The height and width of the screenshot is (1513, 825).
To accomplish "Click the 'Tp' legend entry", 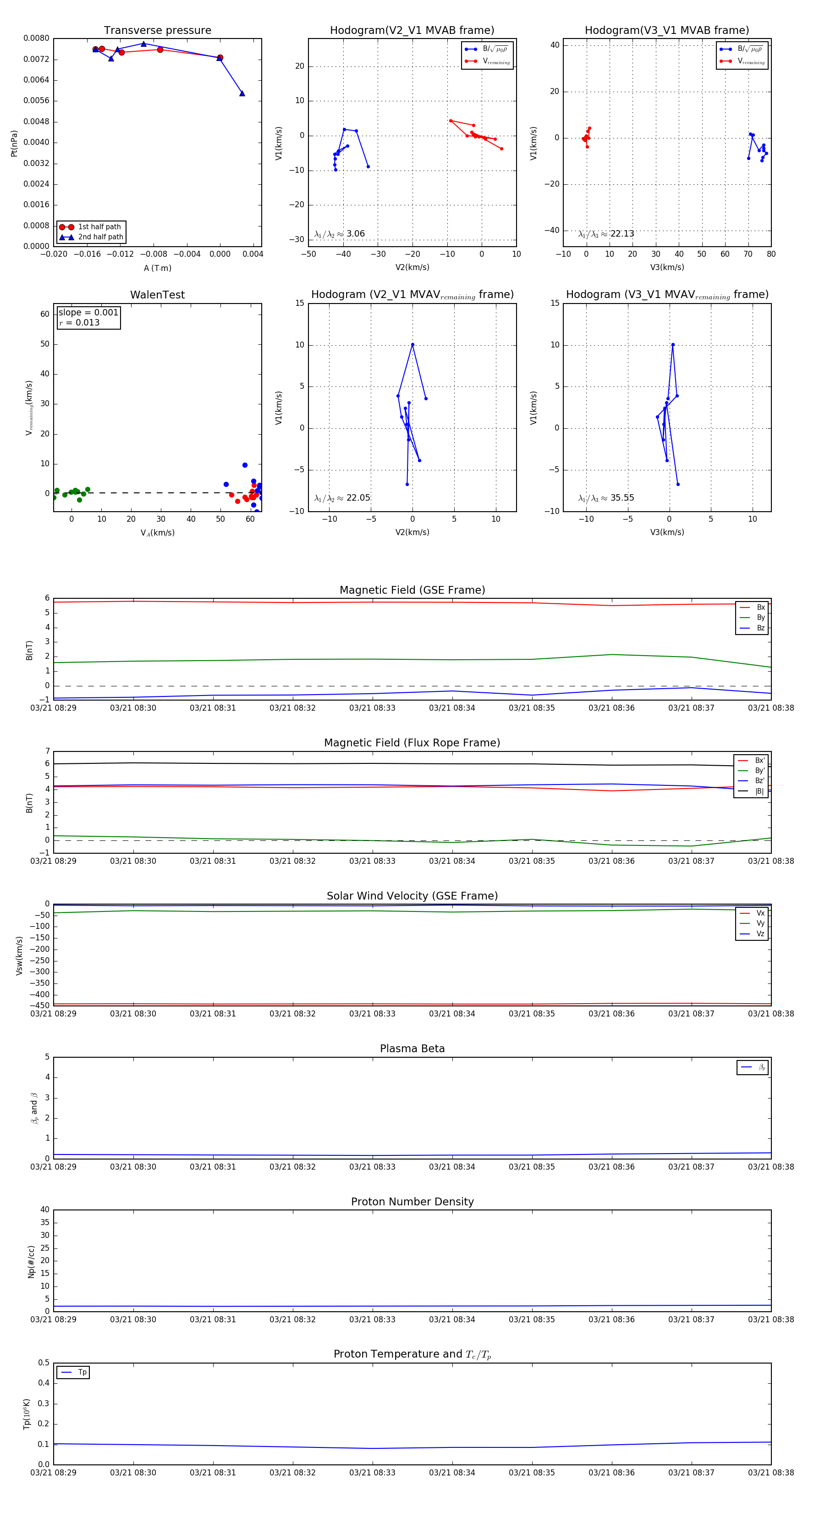I will point(73,1373).
